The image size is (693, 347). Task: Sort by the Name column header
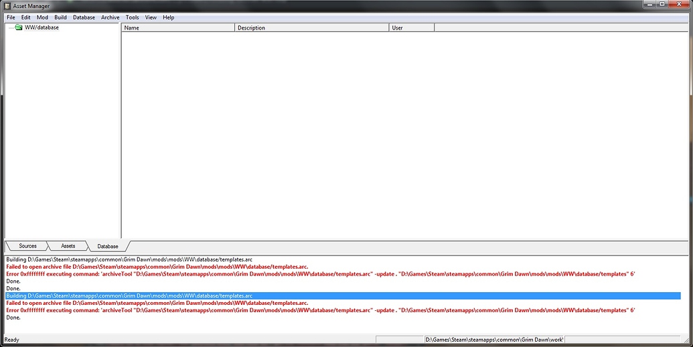pos(177,28)
